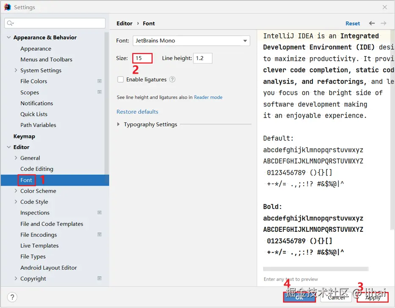Click the Line height input field
Screen dimensions: 395x308
[x=203, y=58]
